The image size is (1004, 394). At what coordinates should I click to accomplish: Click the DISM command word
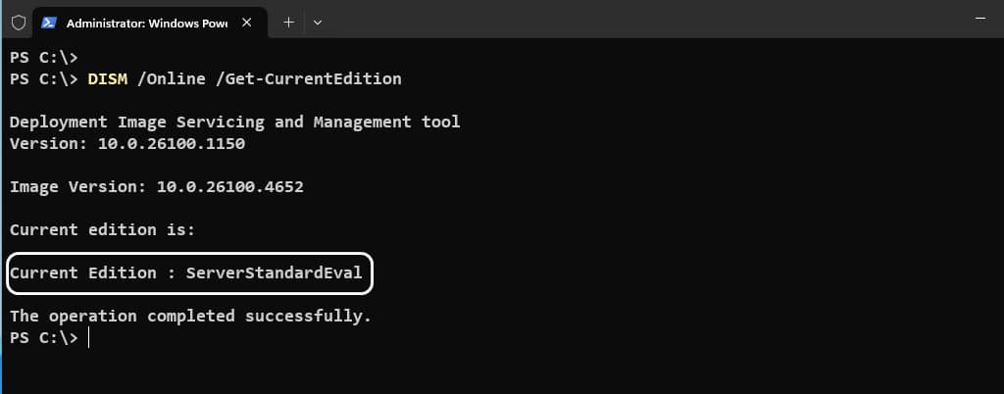pos(108,79)
